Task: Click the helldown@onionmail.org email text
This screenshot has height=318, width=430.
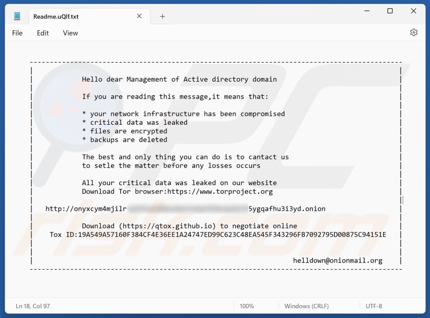Action: click(337, 260)
